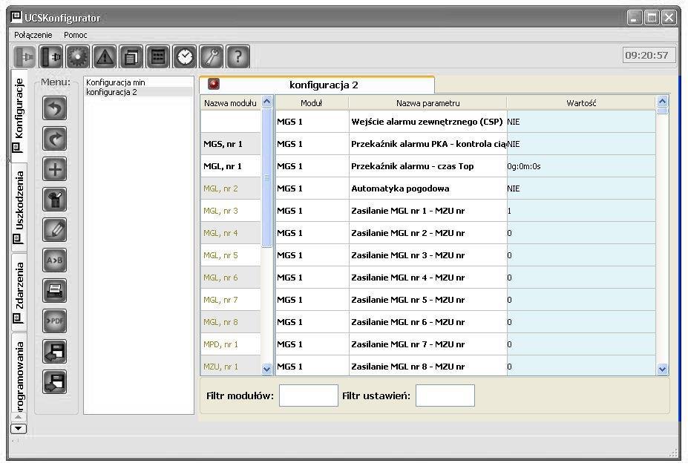
Task: Open the Pomoc menu
Action: (76, 35)
